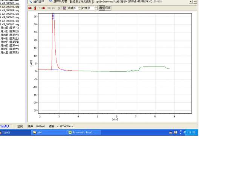Click the 1869uAU noise reading in status bar

(41, 127)
